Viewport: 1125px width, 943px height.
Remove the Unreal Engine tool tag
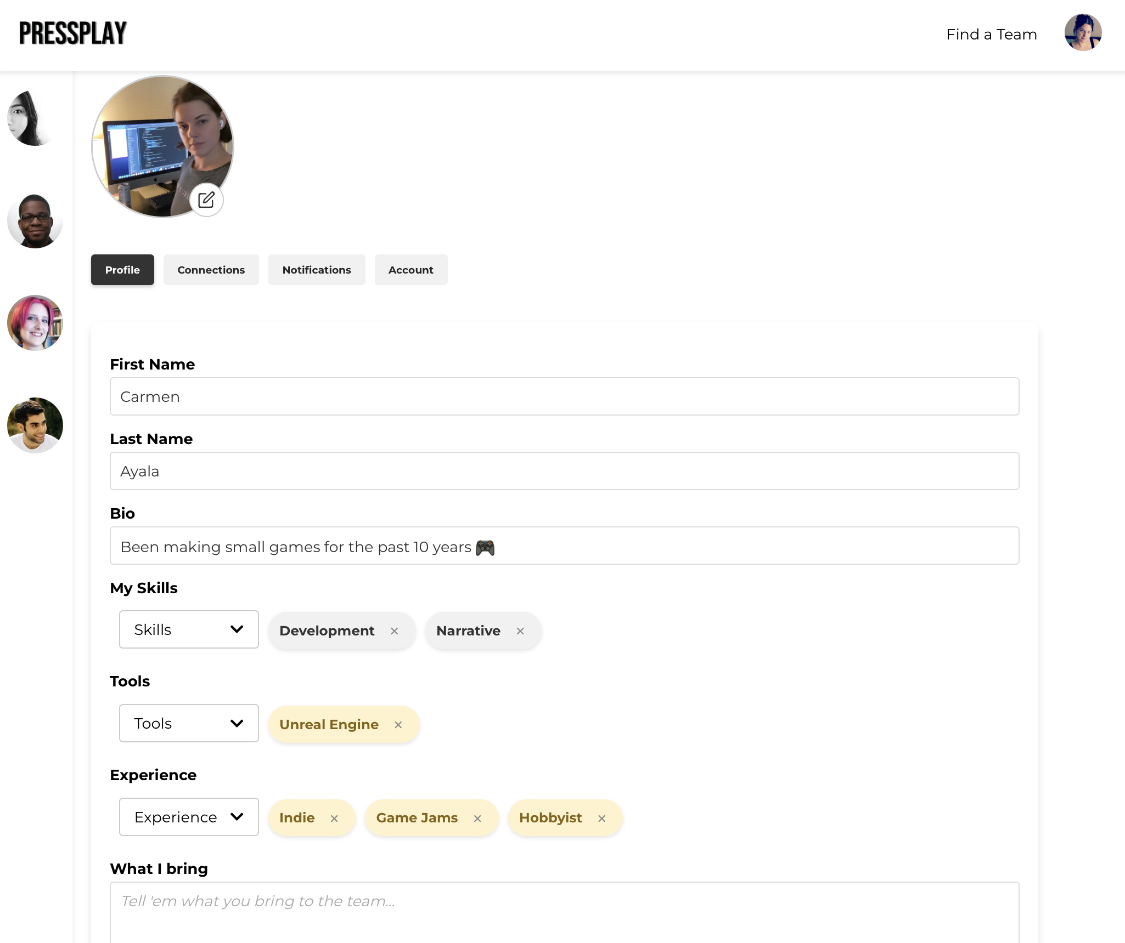[x=398, y=724]
